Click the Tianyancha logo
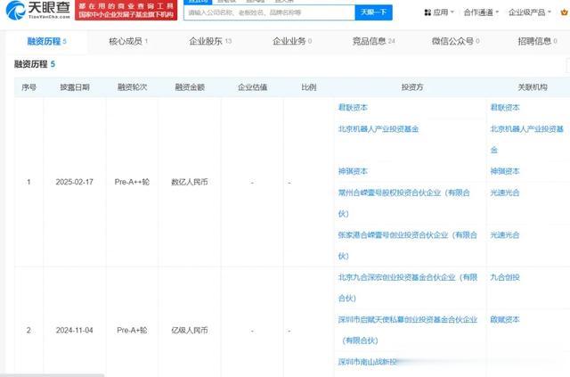This screenshot has width=570, height=377. click(x=37, y=10)
